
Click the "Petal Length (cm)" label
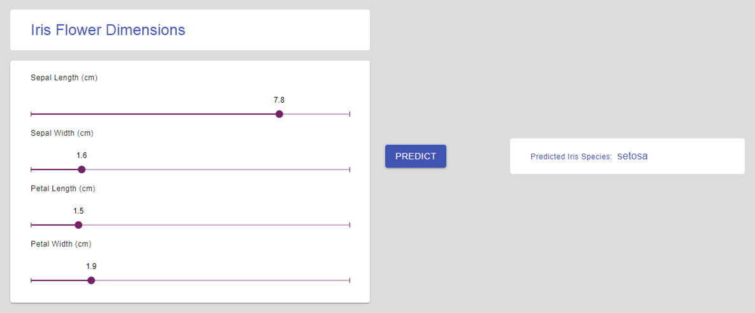pyautogui.click(x=62, y=189)
